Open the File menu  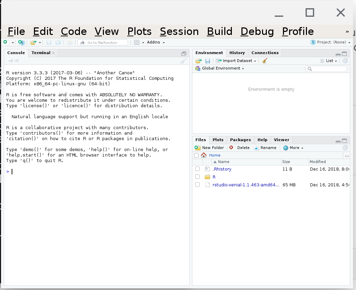(x=16, y=31)
